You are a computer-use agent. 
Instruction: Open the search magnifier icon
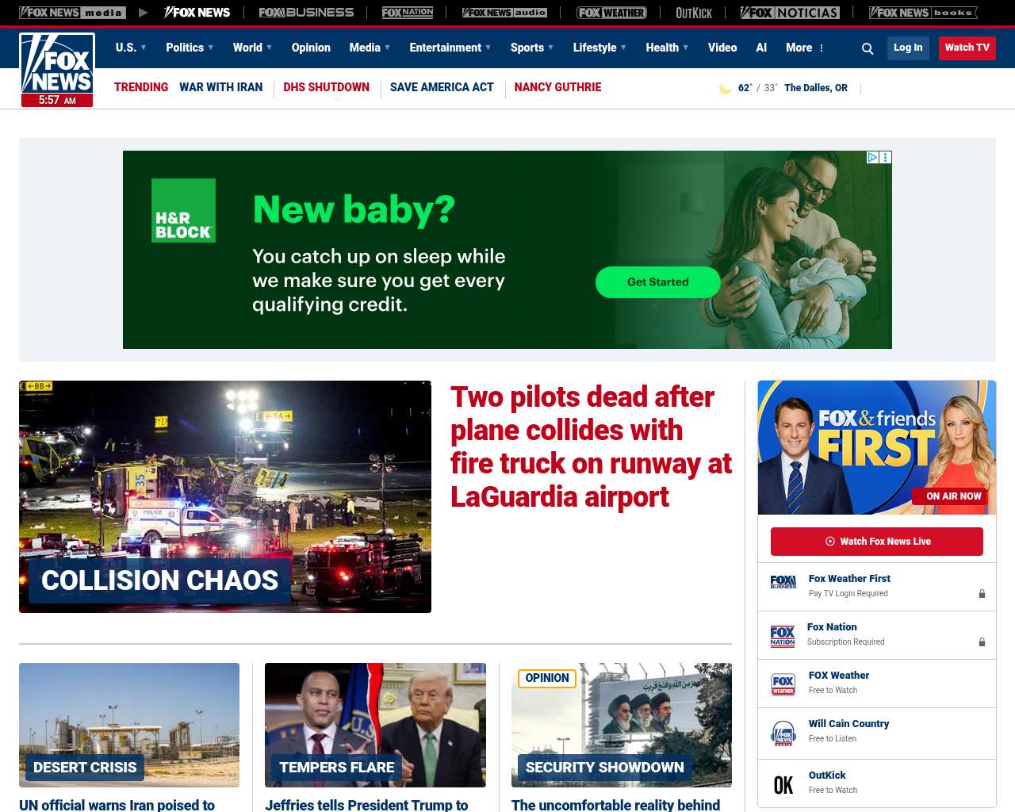point(868,48)
